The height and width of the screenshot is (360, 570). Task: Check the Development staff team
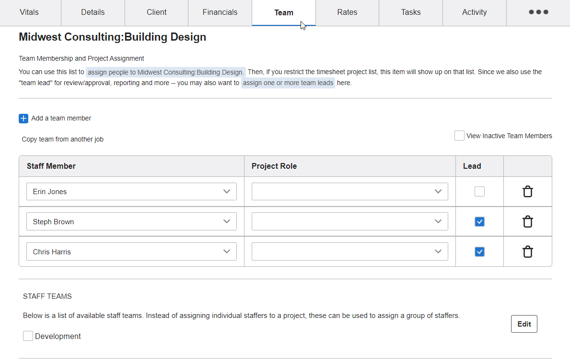(x=28, y=336)
